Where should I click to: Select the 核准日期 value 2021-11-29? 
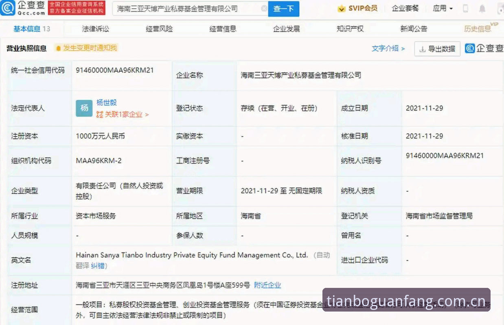(424, 136)
